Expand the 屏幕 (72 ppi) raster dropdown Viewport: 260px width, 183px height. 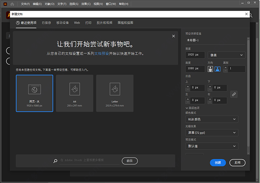pyautogui.click(x=212, y=132)
